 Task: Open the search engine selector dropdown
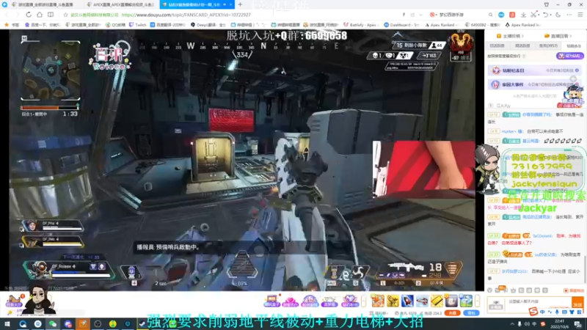click(x=434, y=15)
